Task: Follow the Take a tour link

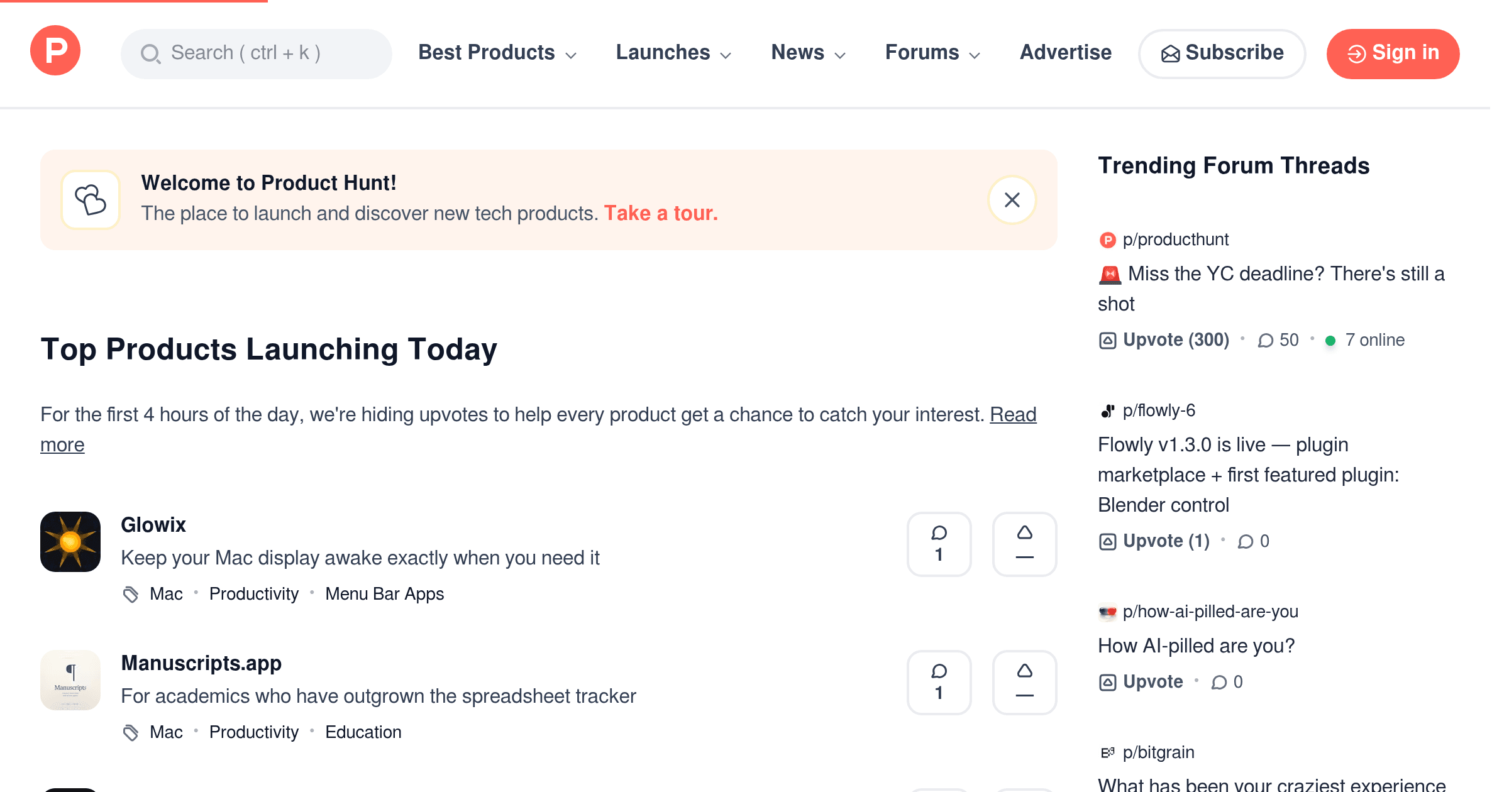Action: [x=661, y=214]
